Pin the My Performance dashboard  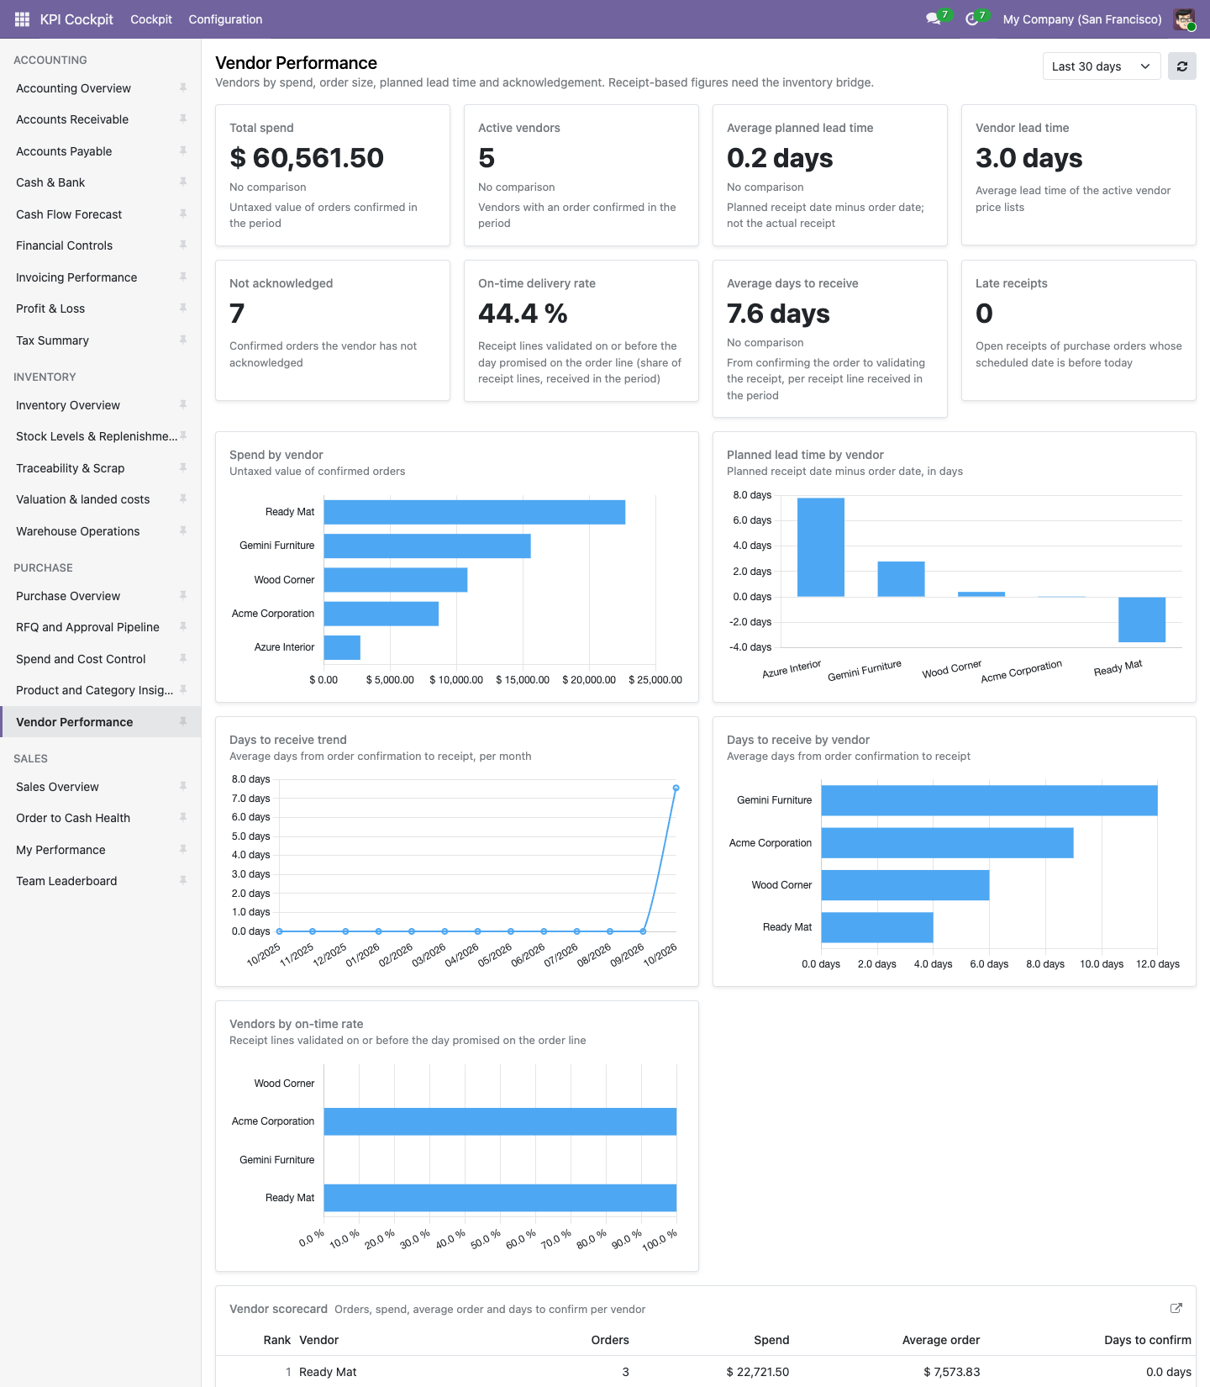(183, 850)
